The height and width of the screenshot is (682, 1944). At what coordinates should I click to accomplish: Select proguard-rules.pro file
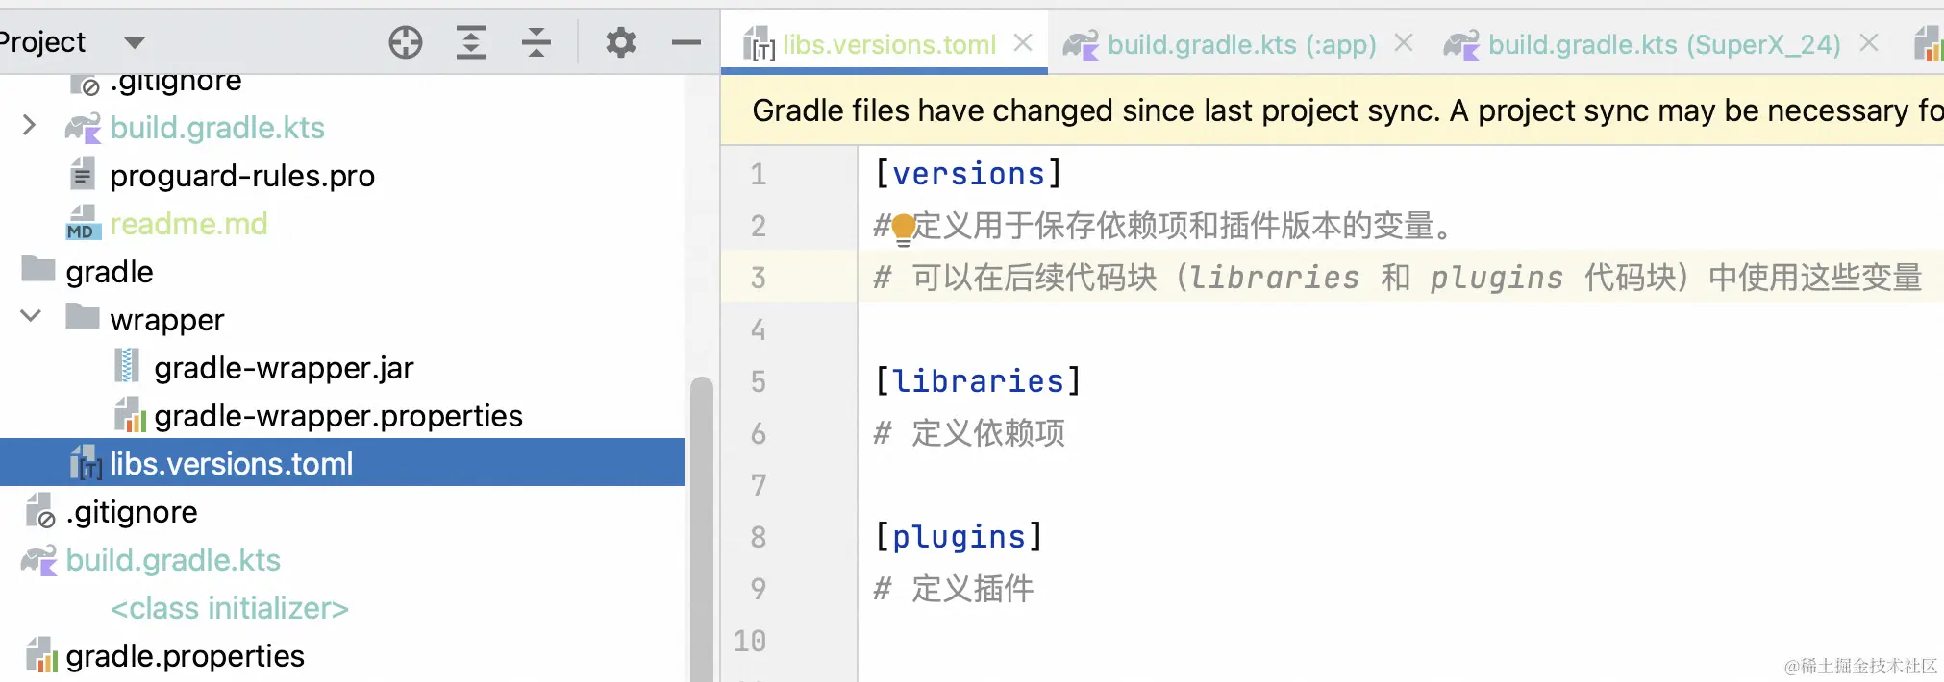tap(241, 176)
